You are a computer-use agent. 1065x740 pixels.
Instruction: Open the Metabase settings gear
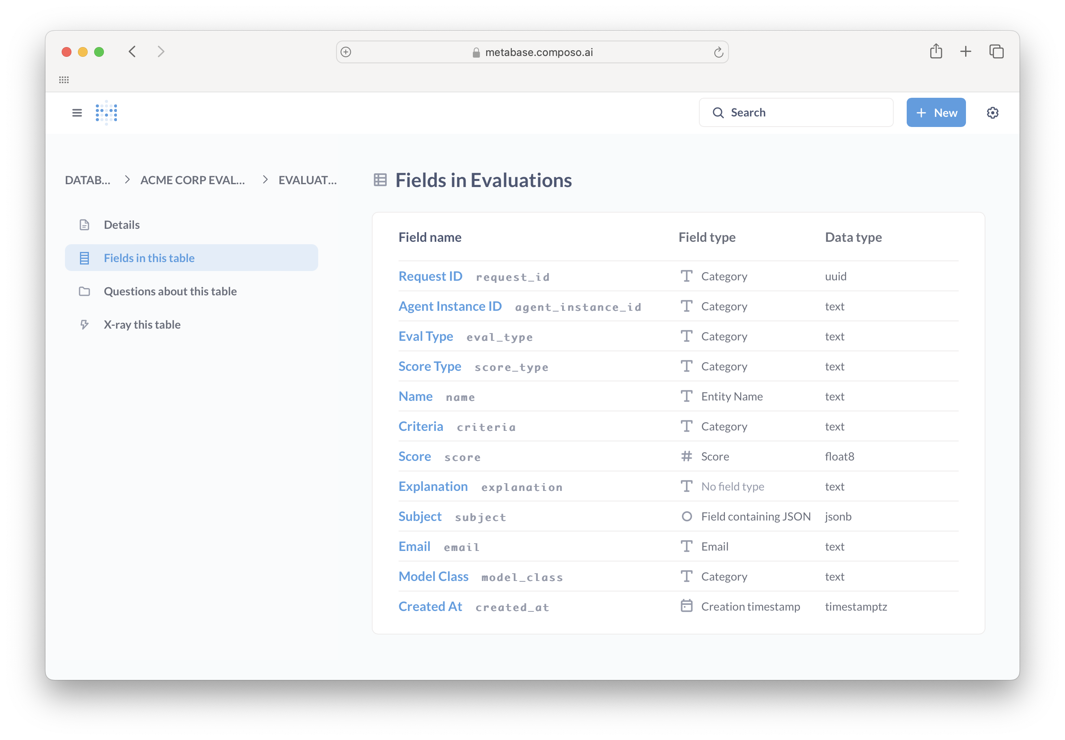coord(993,112)
